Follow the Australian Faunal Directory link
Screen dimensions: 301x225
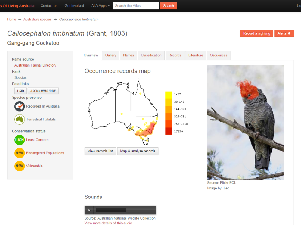click(35, 65)
